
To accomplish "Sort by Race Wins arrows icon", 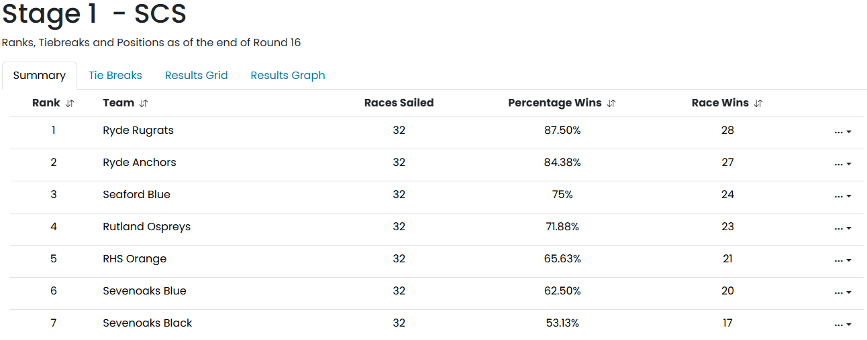I will point(758,104).
